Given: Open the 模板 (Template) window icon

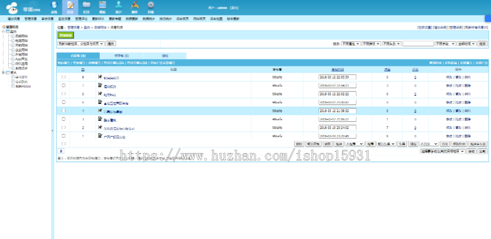Looking at the screenshot, I should [x=103, y=6].
